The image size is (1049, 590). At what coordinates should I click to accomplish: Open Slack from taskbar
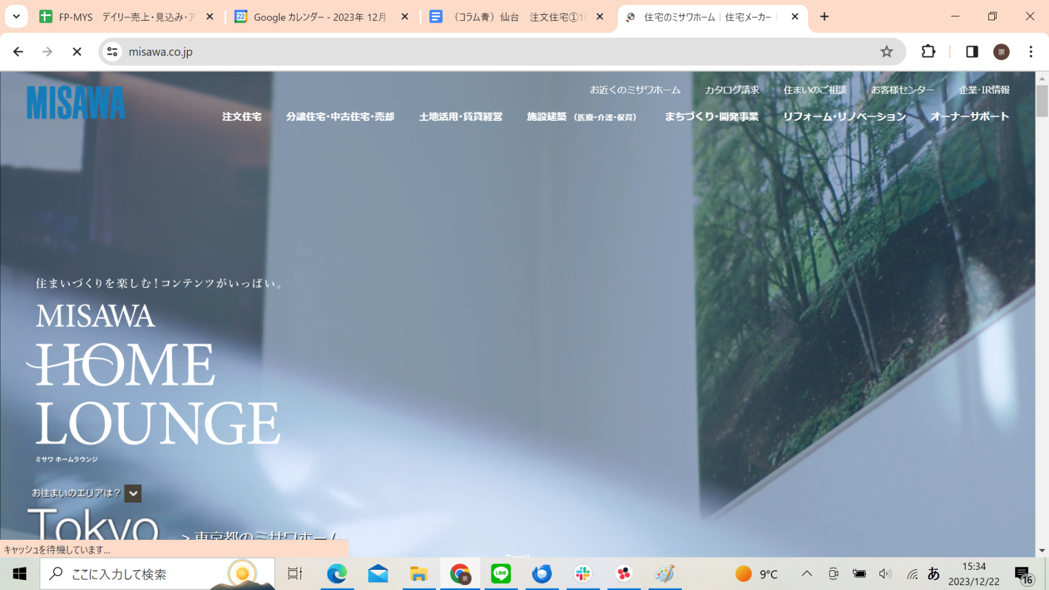(x=583, y=574)
